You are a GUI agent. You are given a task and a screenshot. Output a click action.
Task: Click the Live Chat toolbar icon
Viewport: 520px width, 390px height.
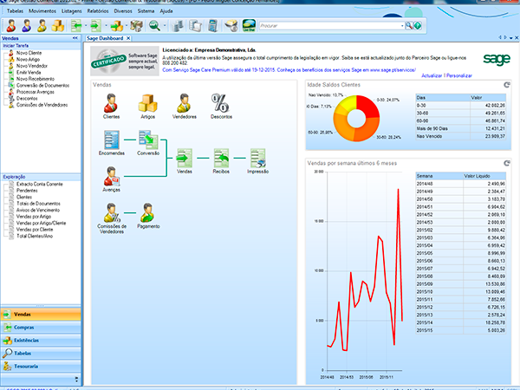(248, 27)
